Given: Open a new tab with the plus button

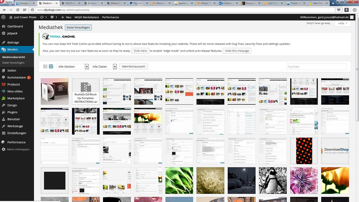Looking at the screenshot, I should pos(333,3).
